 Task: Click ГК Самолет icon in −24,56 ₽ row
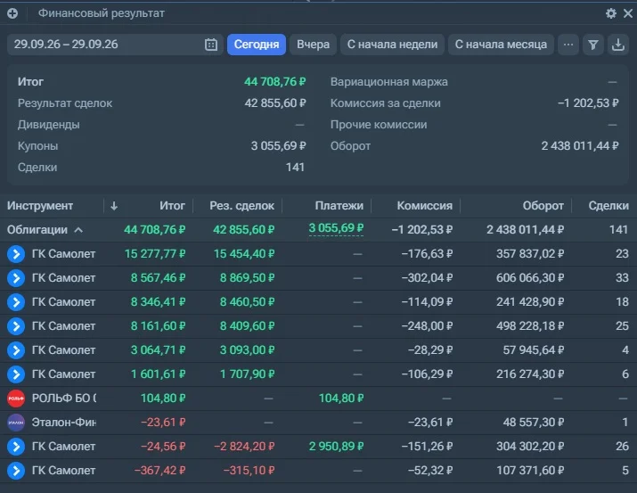tap(16, 447)
